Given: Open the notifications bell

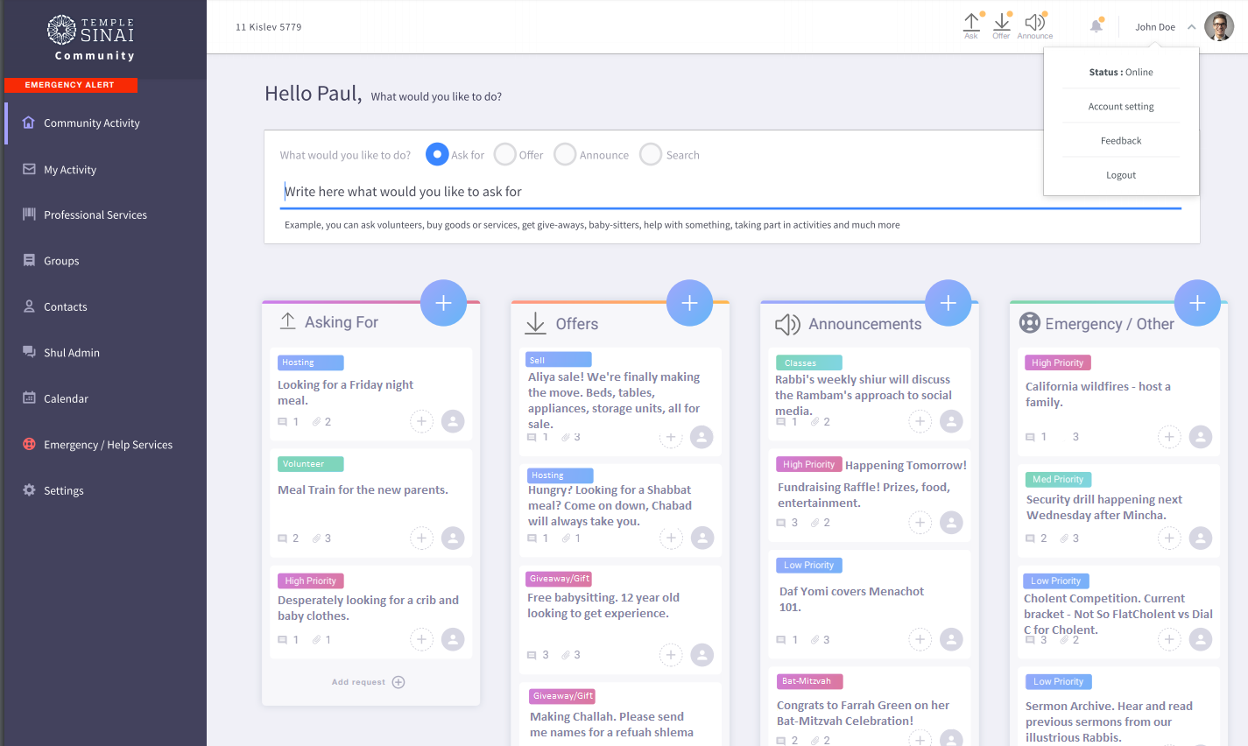Looking at the screenshot, I should 1096,26.
